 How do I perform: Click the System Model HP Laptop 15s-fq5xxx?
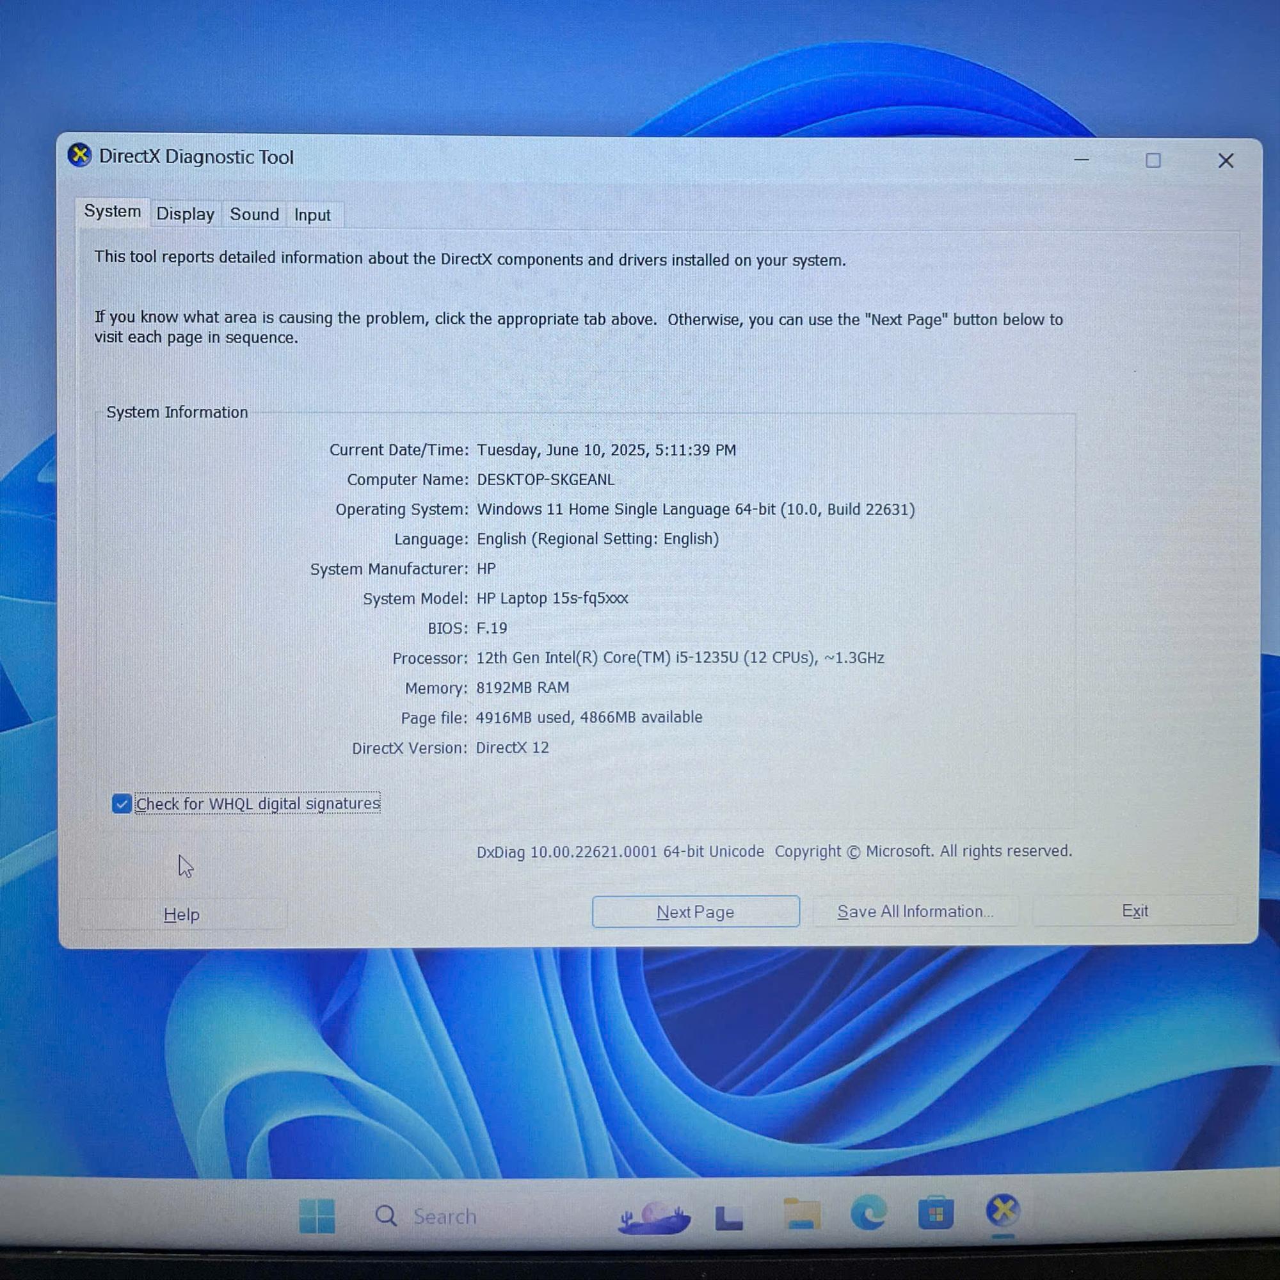tap(552, 598)
